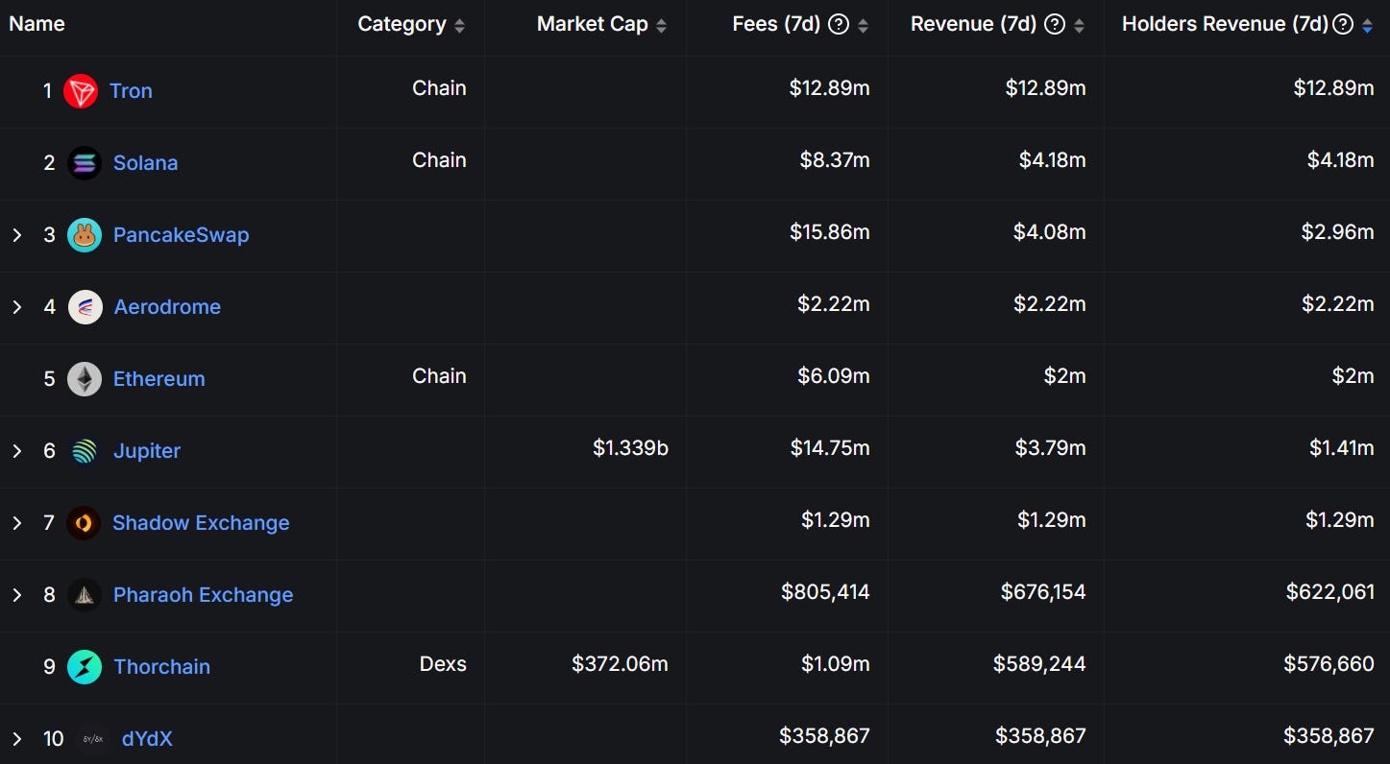
Task: Click the Jupiter logo icon
Action: click(85, 451)
